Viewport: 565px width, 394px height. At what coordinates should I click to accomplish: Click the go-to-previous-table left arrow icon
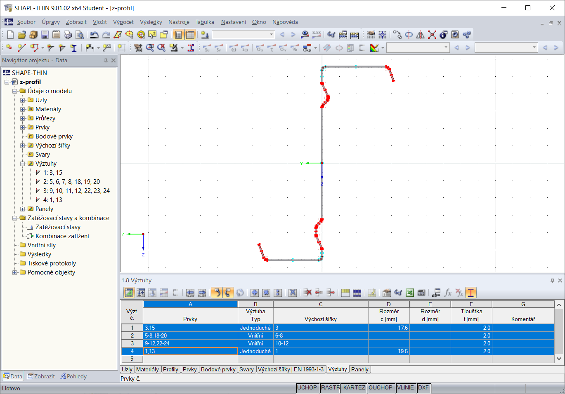click(x=190, y=293)
